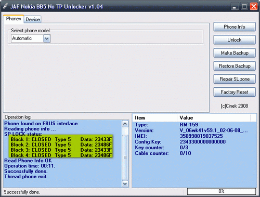
Task: Maximize the JAF Unlocker window
Action: (x=244, y=7)
